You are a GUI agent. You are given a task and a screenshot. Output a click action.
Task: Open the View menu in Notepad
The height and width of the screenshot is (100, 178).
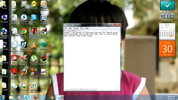(81, 28)
